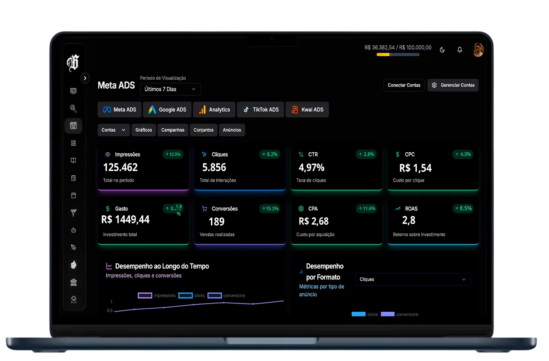Screen dimensions: 549x361
Task: Expand the Contas dropdown
Action: click(113, 130)
